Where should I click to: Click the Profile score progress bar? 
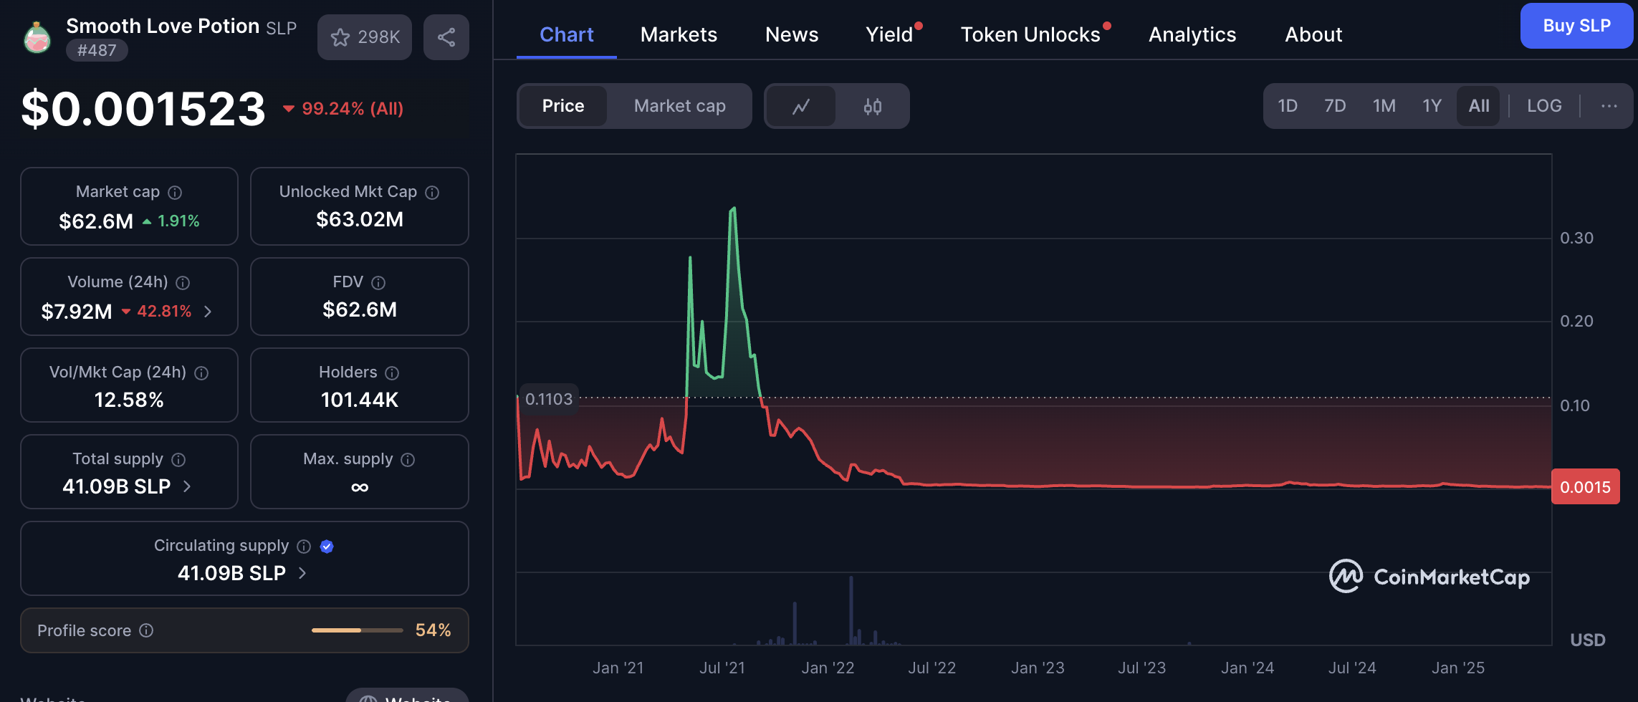pyautogui.click(x=358, y=630)
